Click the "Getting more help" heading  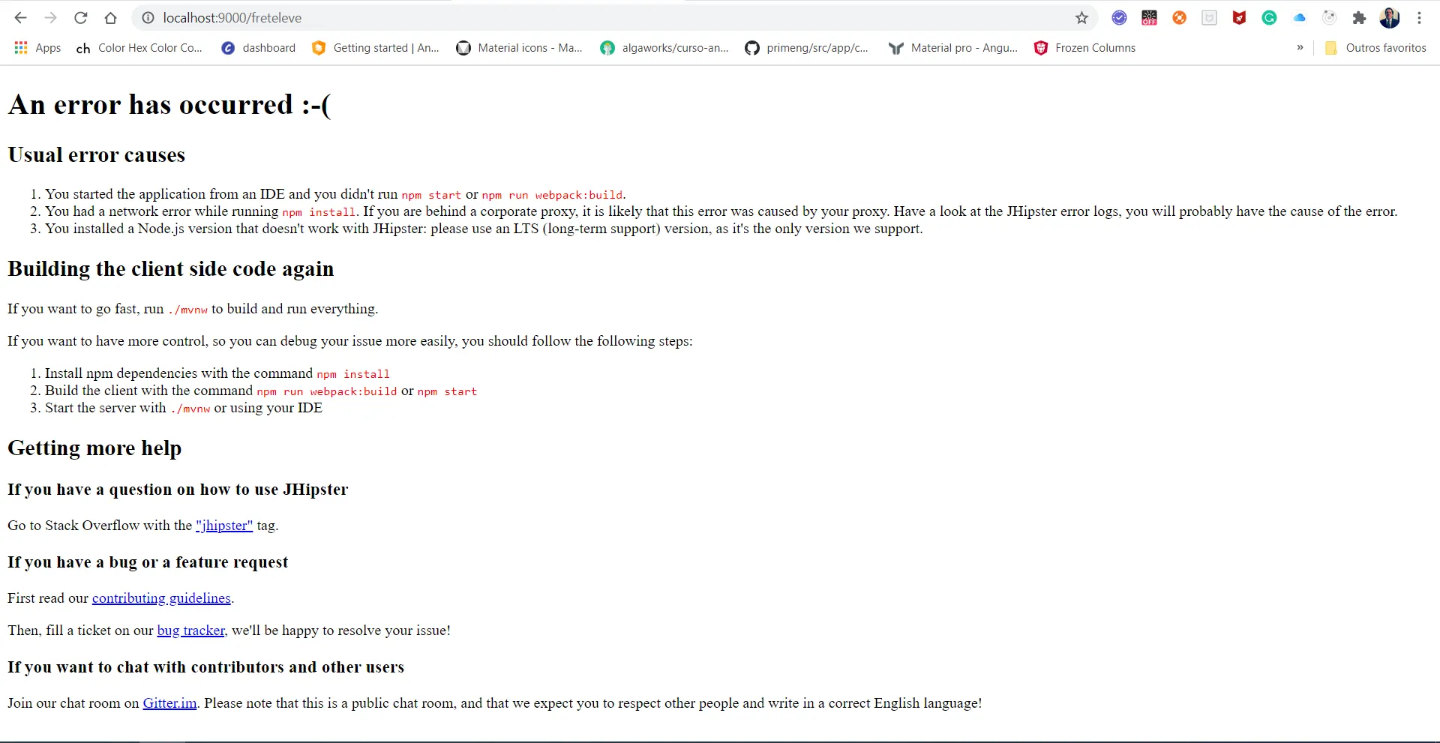point(94,448)
